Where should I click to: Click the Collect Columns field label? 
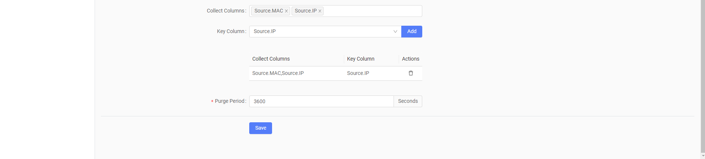[226, 11]
